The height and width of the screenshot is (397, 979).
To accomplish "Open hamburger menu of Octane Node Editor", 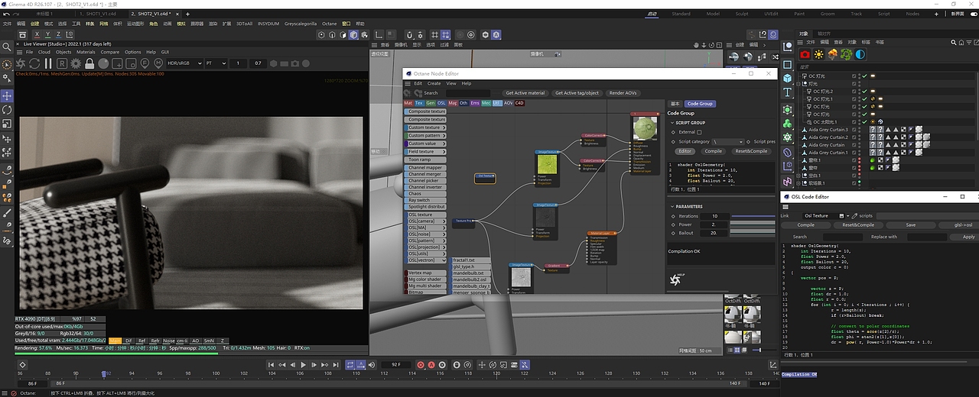I will click(408, 83).
